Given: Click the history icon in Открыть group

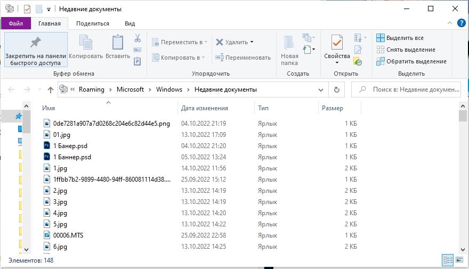Looking at the screenshot, I should [358, 61].
